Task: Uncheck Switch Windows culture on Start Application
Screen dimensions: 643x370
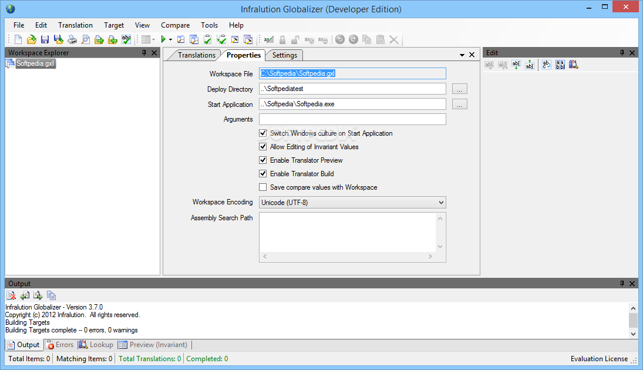Action: pyautogui.click(x=263, y=133)
